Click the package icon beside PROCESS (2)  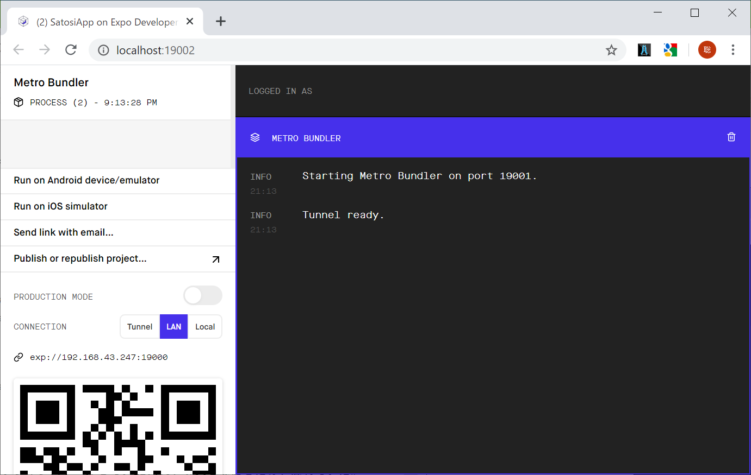pos(18,103)
